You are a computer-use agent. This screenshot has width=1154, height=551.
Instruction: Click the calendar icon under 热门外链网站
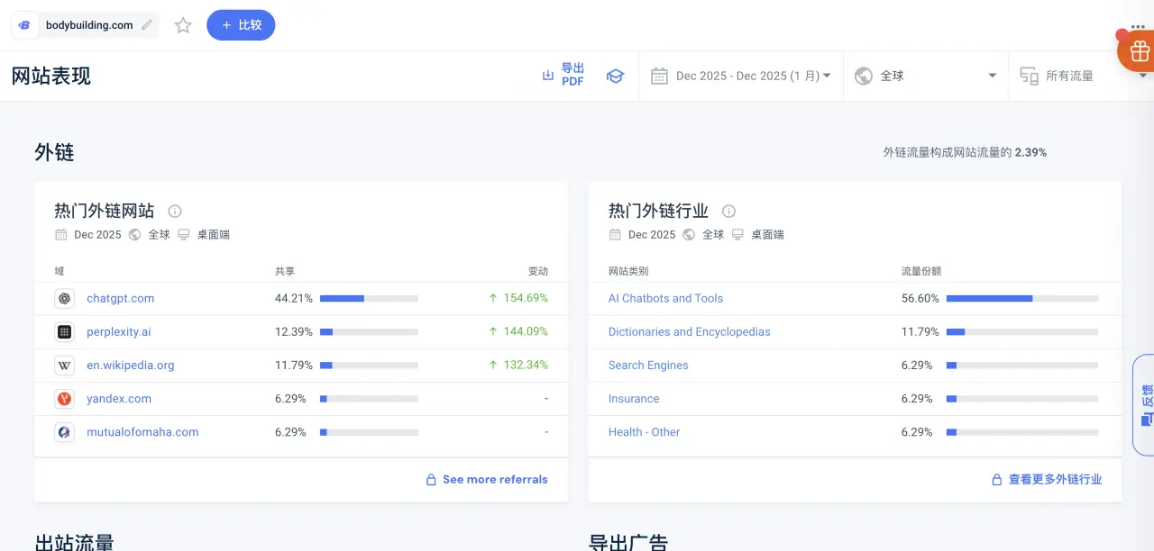point(60,234)
